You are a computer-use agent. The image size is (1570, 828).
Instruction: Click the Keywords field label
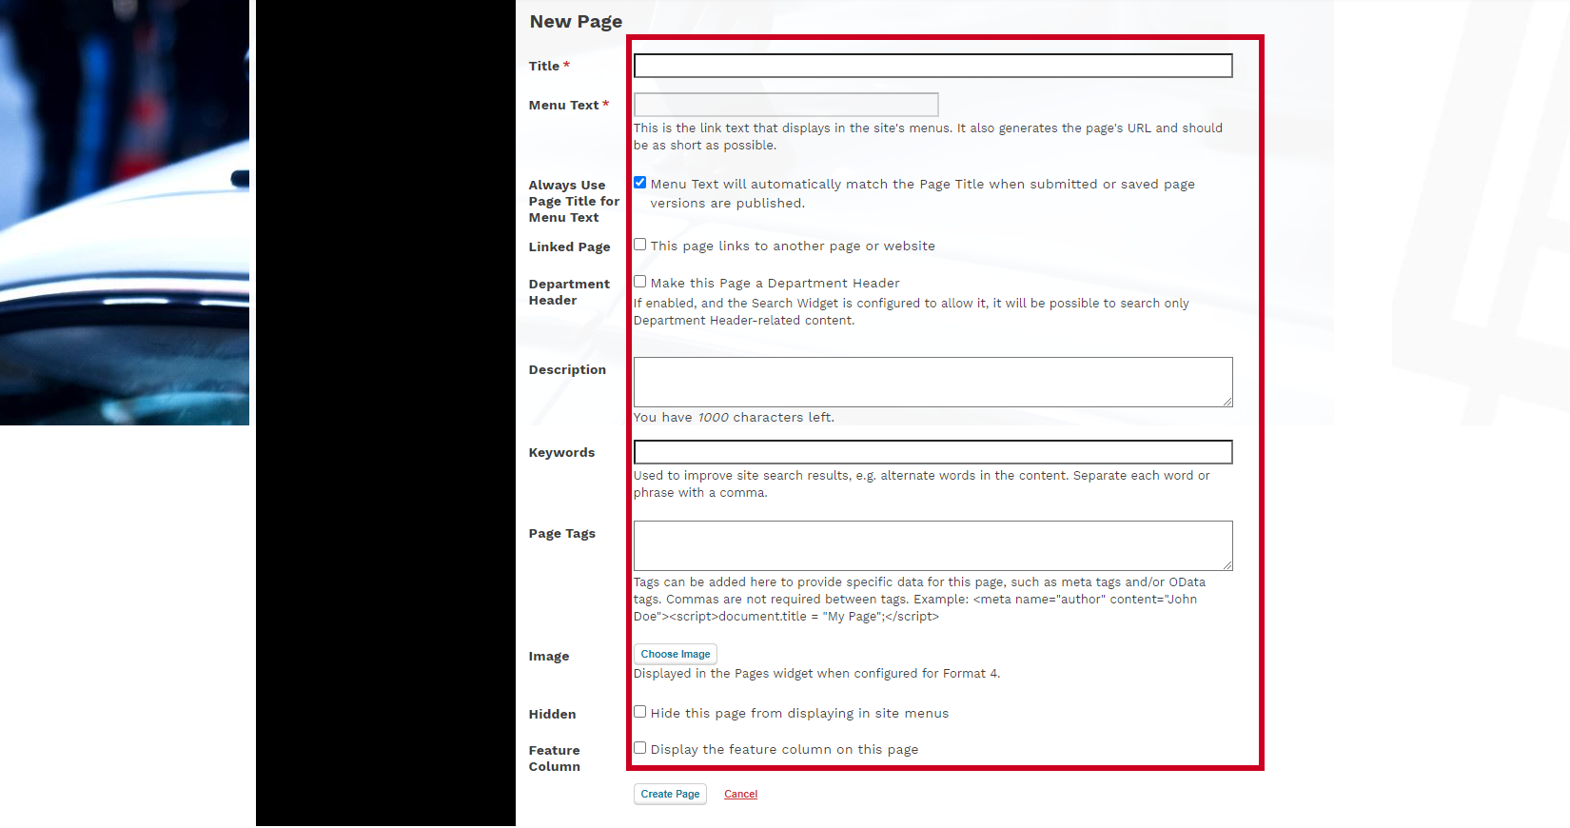tap(561, 452)
